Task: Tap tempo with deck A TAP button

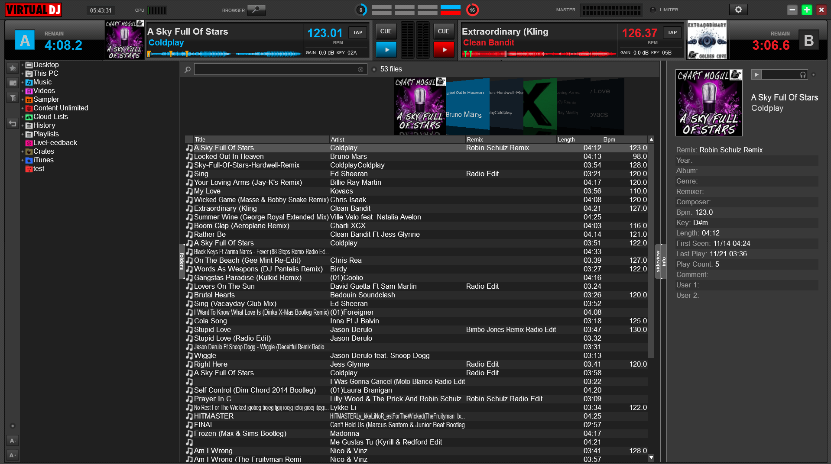Action: [x=357, y=32]
